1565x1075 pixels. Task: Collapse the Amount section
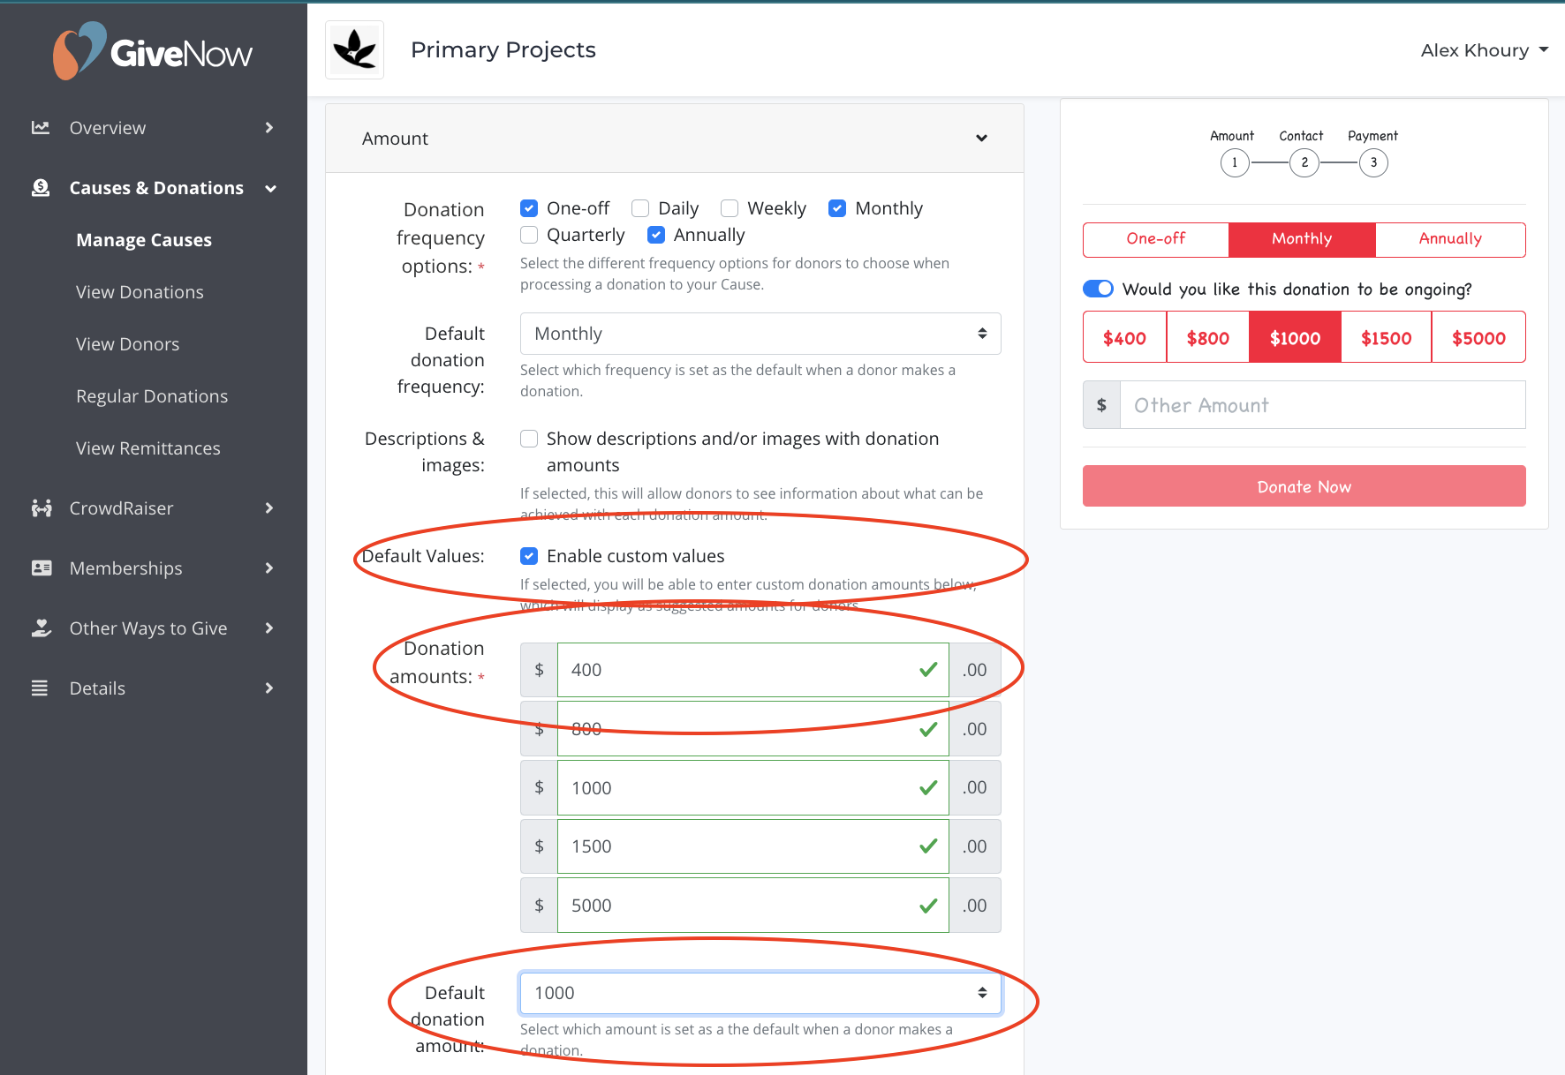pyautogui.click(x=981, y=138)
